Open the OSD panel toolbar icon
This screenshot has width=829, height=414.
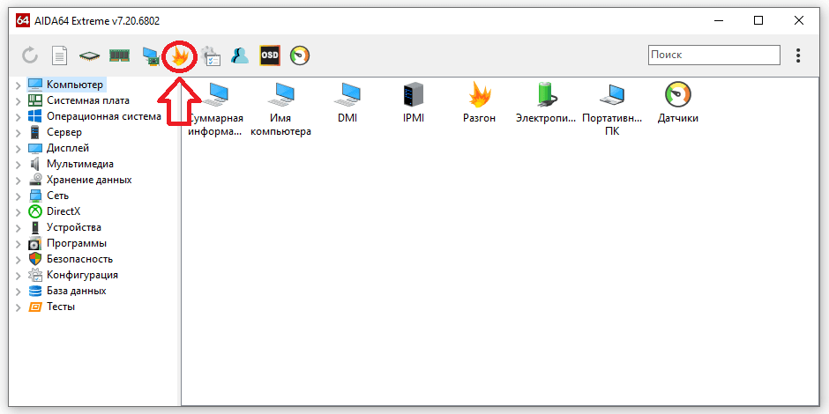(x=270, y=55)
